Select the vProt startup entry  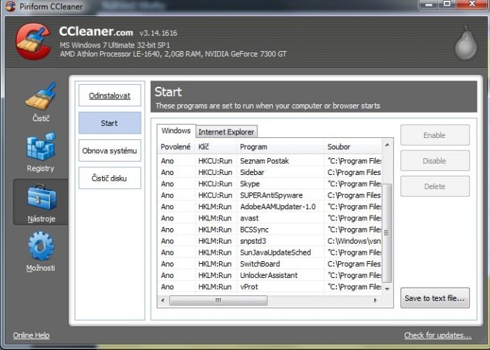pyautogui.click(x=269, y=287)
